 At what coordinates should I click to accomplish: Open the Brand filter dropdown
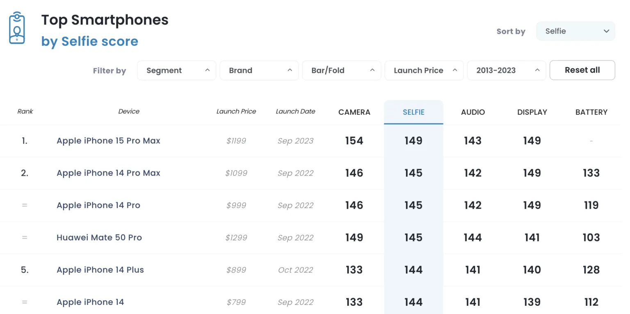[259, 71]
